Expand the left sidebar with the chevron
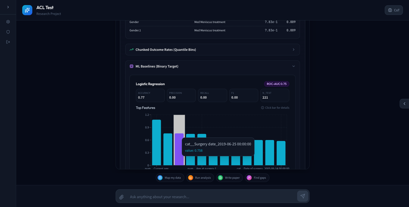This screenshot has width=409, height=207. [x=8, y=7]
